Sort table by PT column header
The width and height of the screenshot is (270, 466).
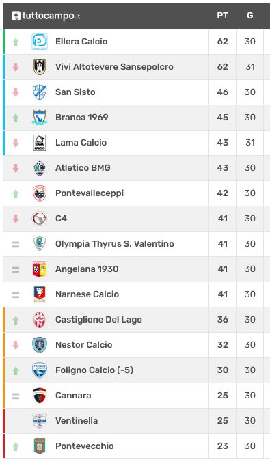click(x=222, y=16)
